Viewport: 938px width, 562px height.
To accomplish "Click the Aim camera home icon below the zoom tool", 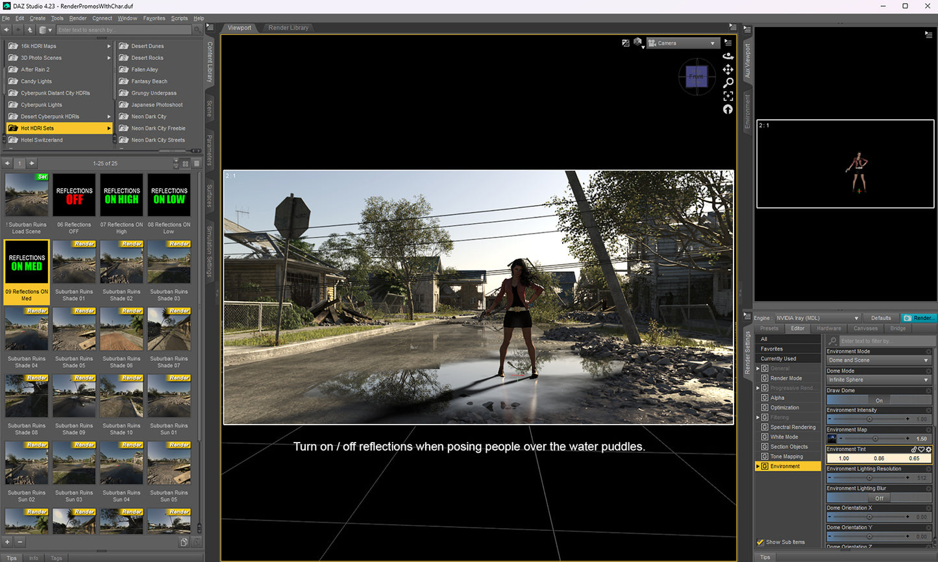I will [728, 109].
